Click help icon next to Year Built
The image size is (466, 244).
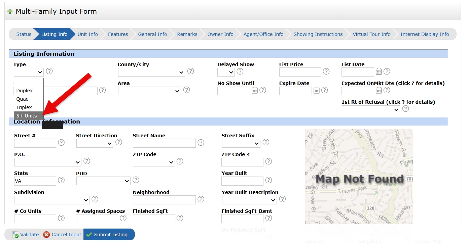click(x=268, y=180)
